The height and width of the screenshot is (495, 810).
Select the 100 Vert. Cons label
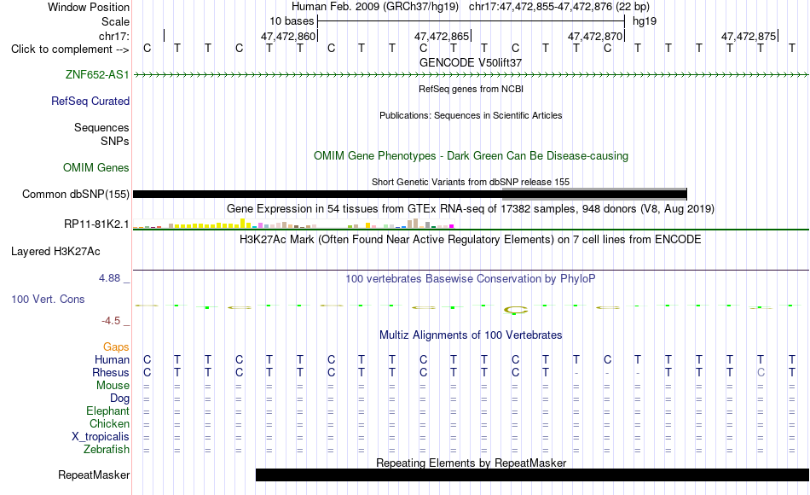pyautogui.click(x=48, y=299)
